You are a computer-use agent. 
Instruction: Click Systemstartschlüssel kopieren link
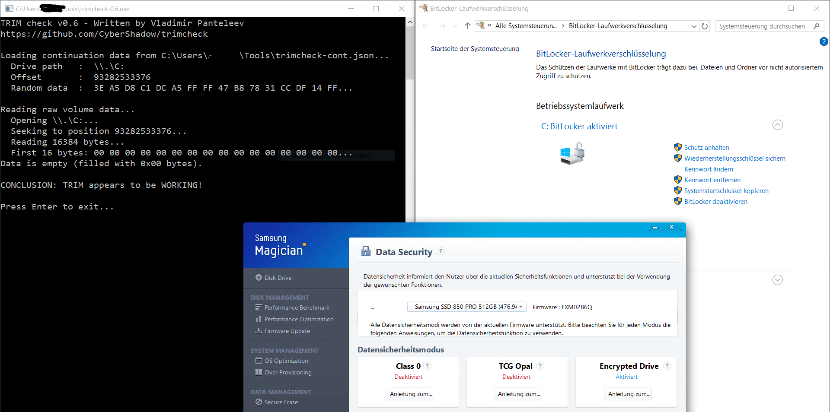(x=726, y=191)
